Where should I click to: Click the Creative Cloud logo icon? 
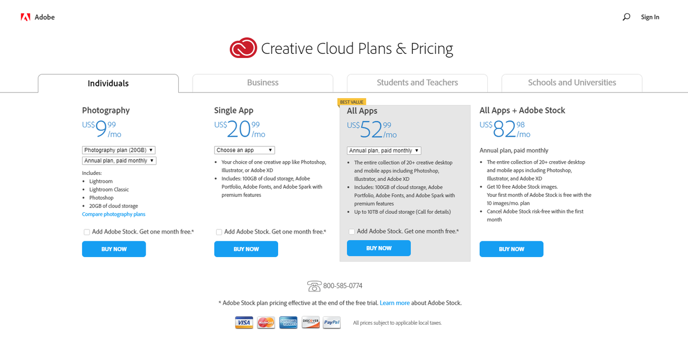244,48
